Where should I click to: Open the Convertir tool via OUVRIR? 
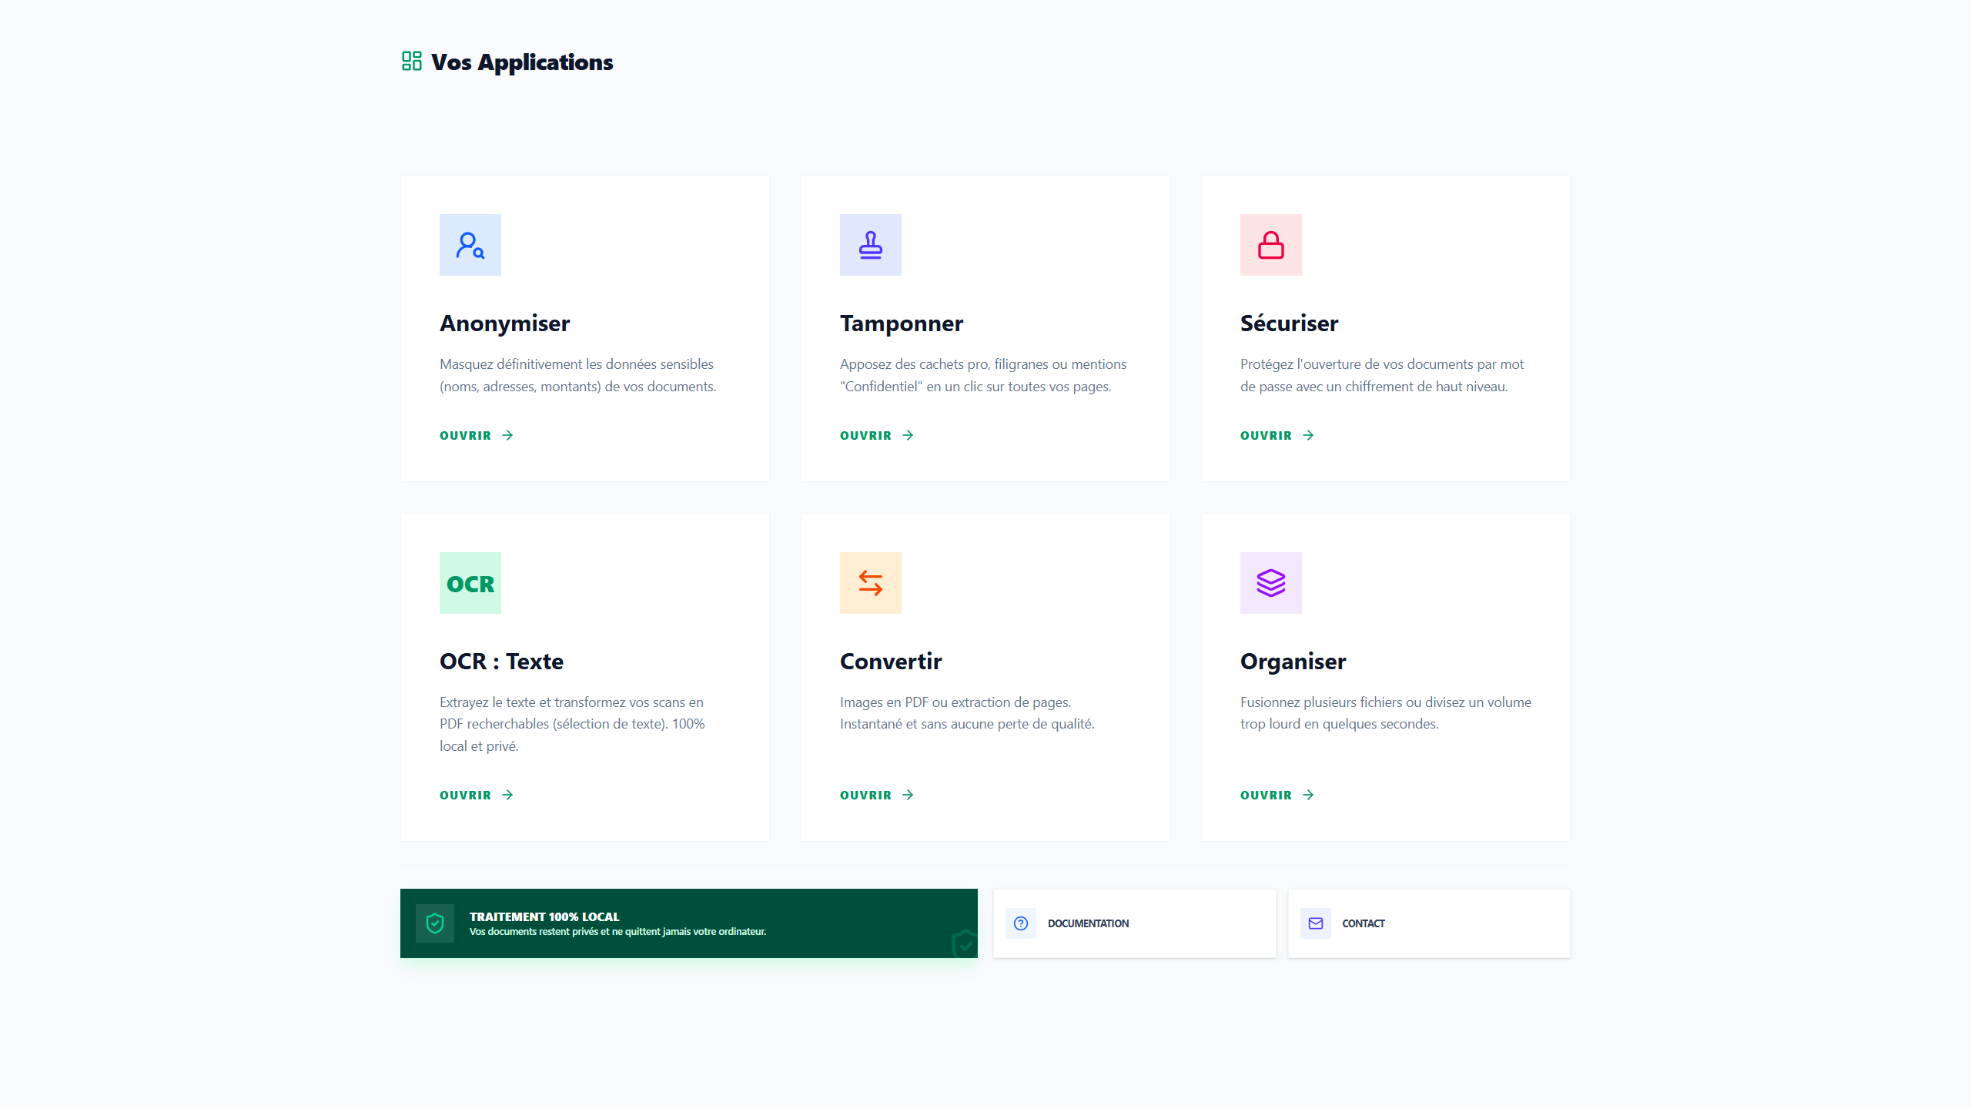(x=865, y=795)
